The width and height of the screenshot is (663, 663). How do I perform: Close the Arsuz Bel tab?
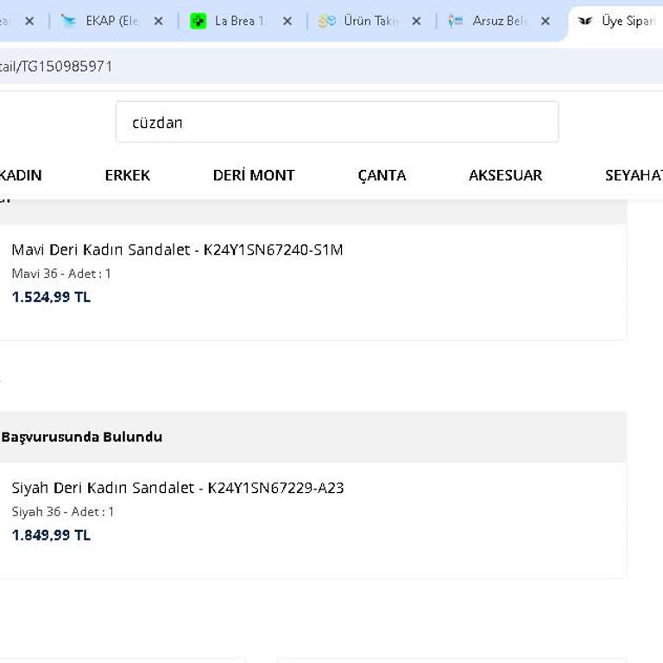click(x=546, y=21)
